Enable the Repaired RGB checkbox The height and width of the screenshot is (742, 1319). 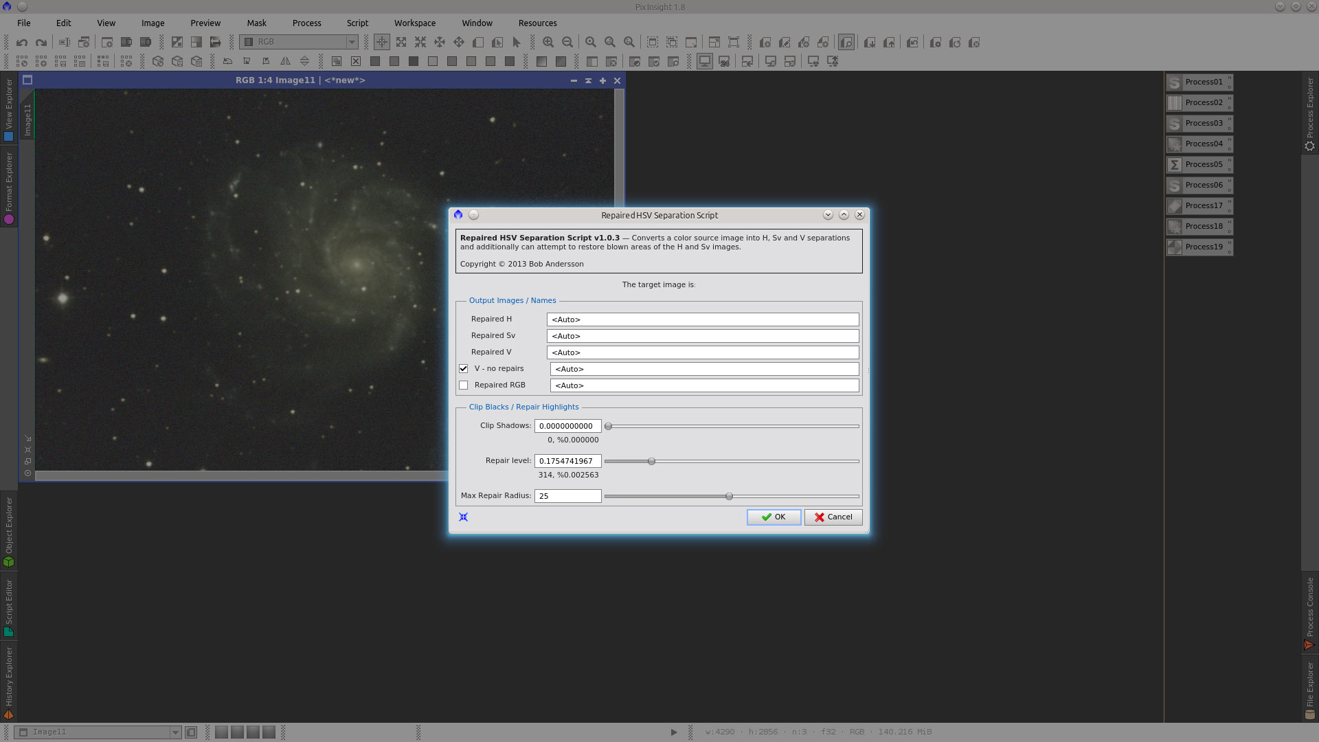[x=464, y=385]
